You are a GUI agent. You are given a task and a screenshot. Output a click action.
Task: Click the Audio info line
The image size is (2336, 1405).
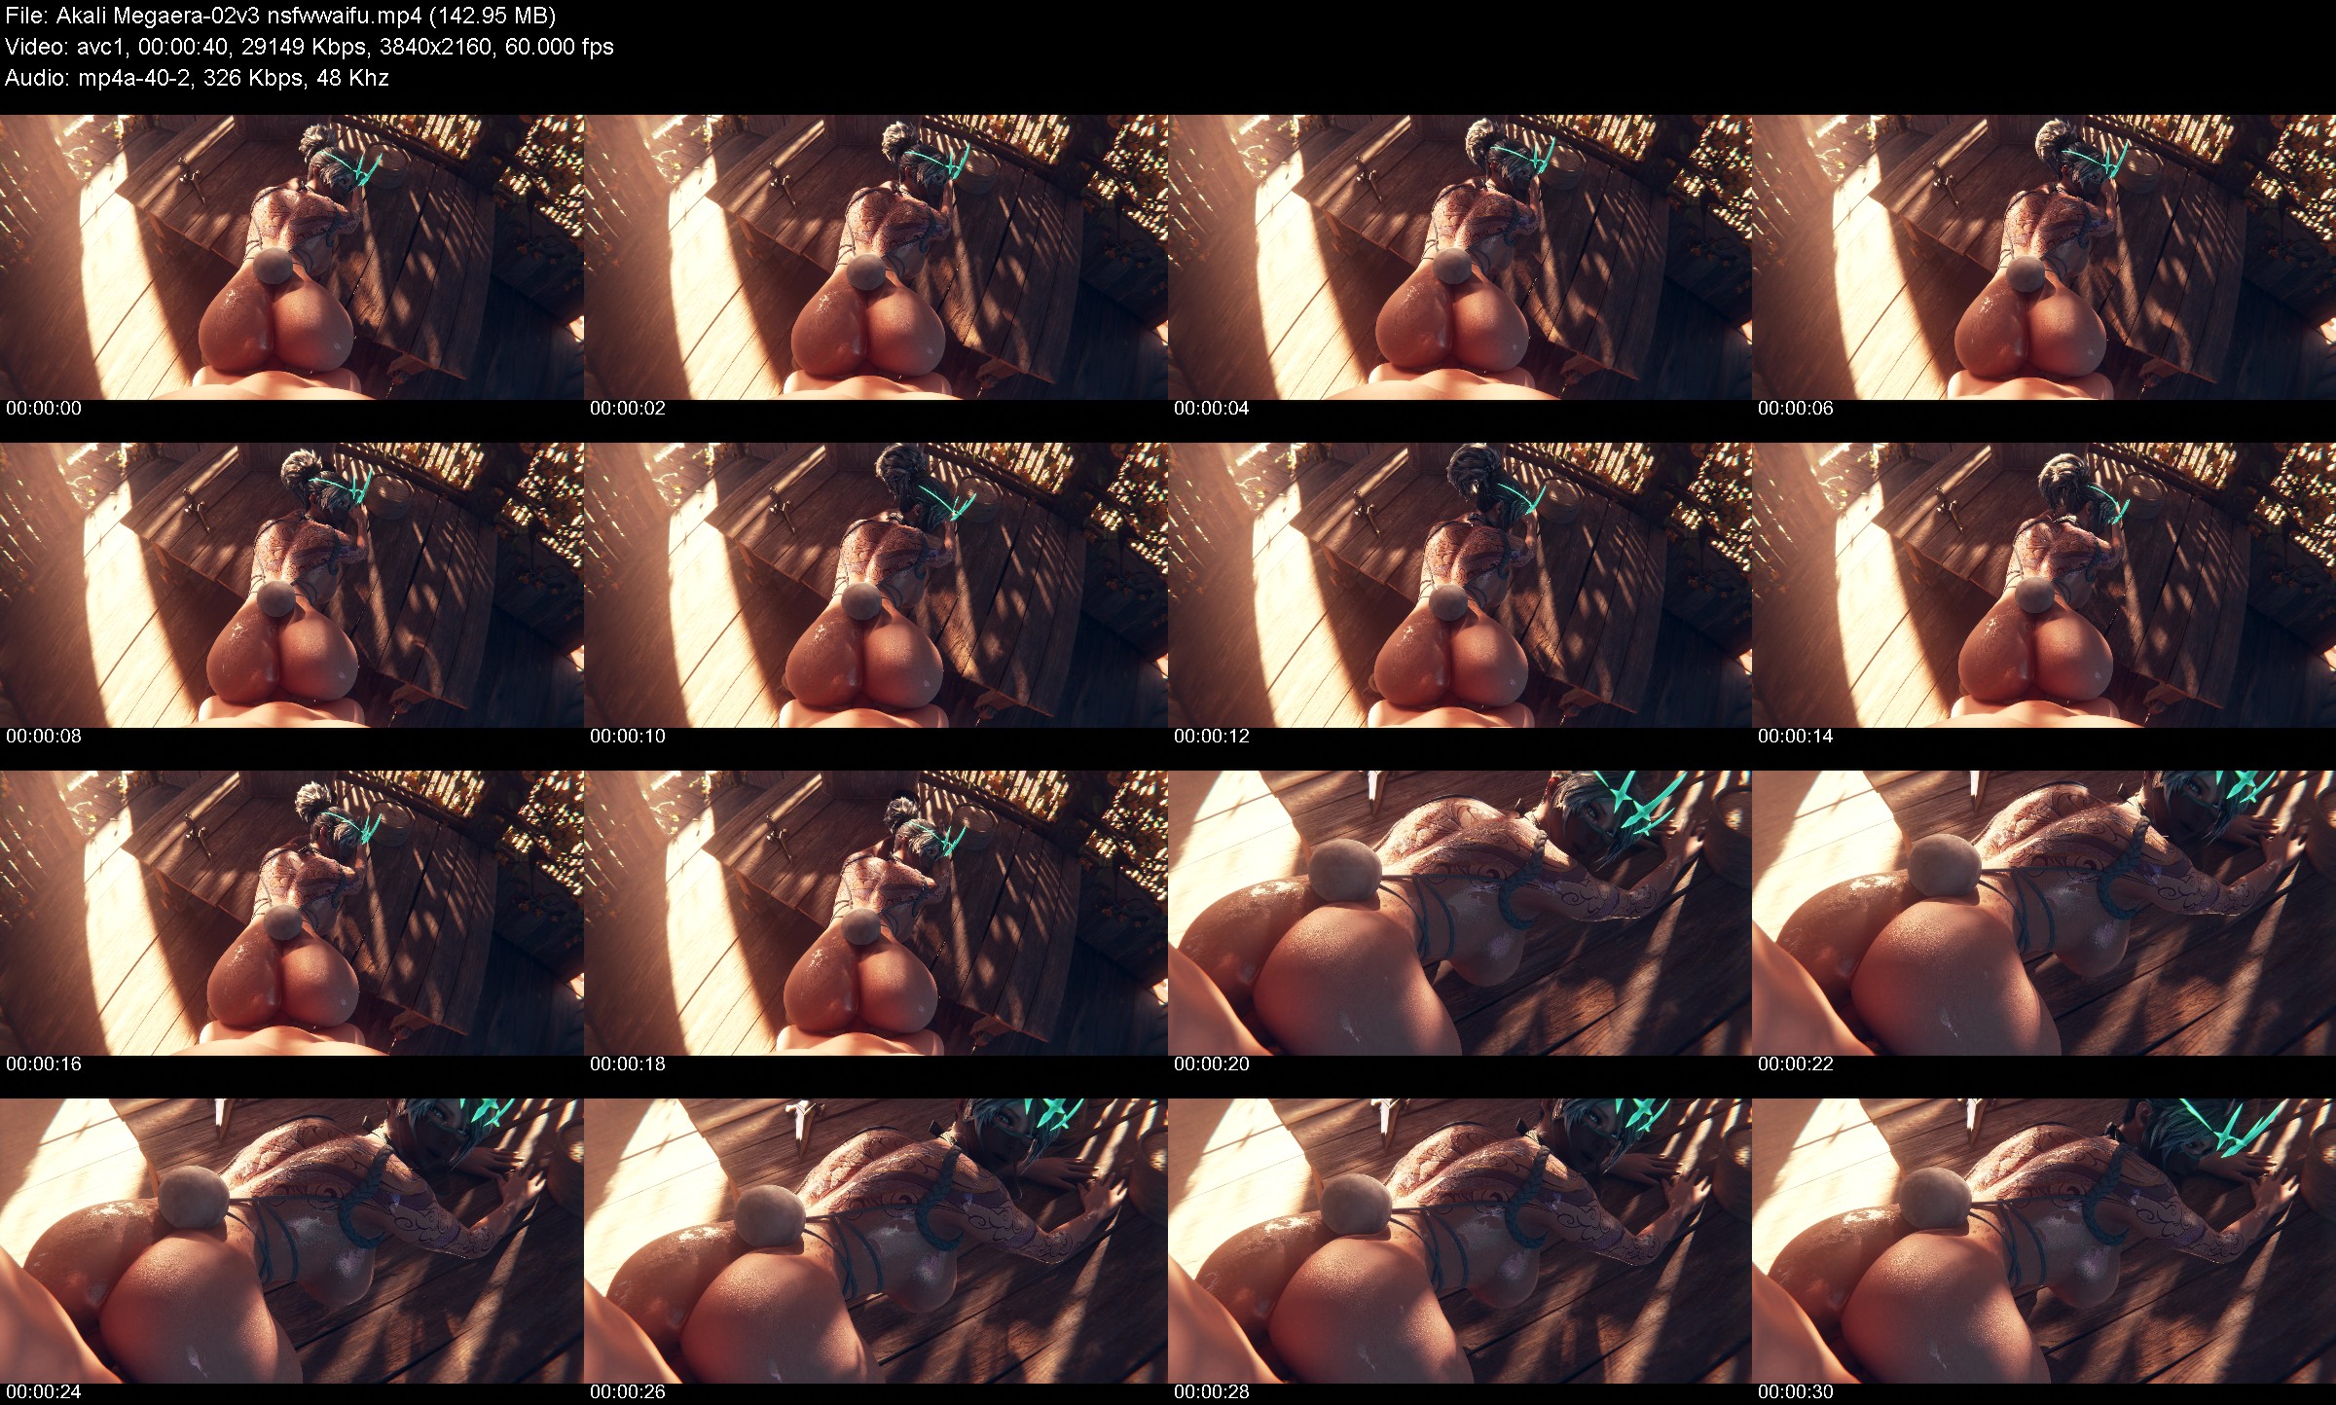point(197,78)
